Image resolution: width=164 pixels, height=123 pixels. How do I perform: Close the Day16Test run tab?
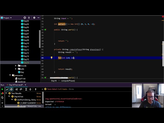[x=26, y=85]
